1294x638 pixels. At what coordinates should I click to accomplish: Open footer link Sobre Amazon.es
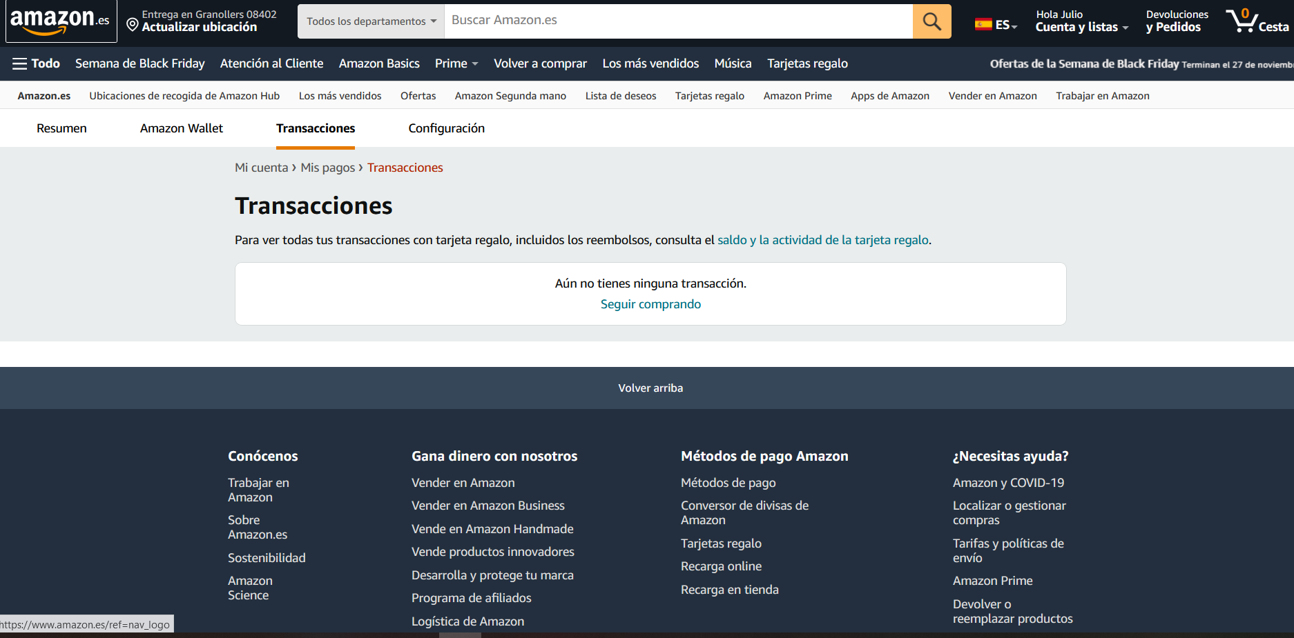pos(258,527)
